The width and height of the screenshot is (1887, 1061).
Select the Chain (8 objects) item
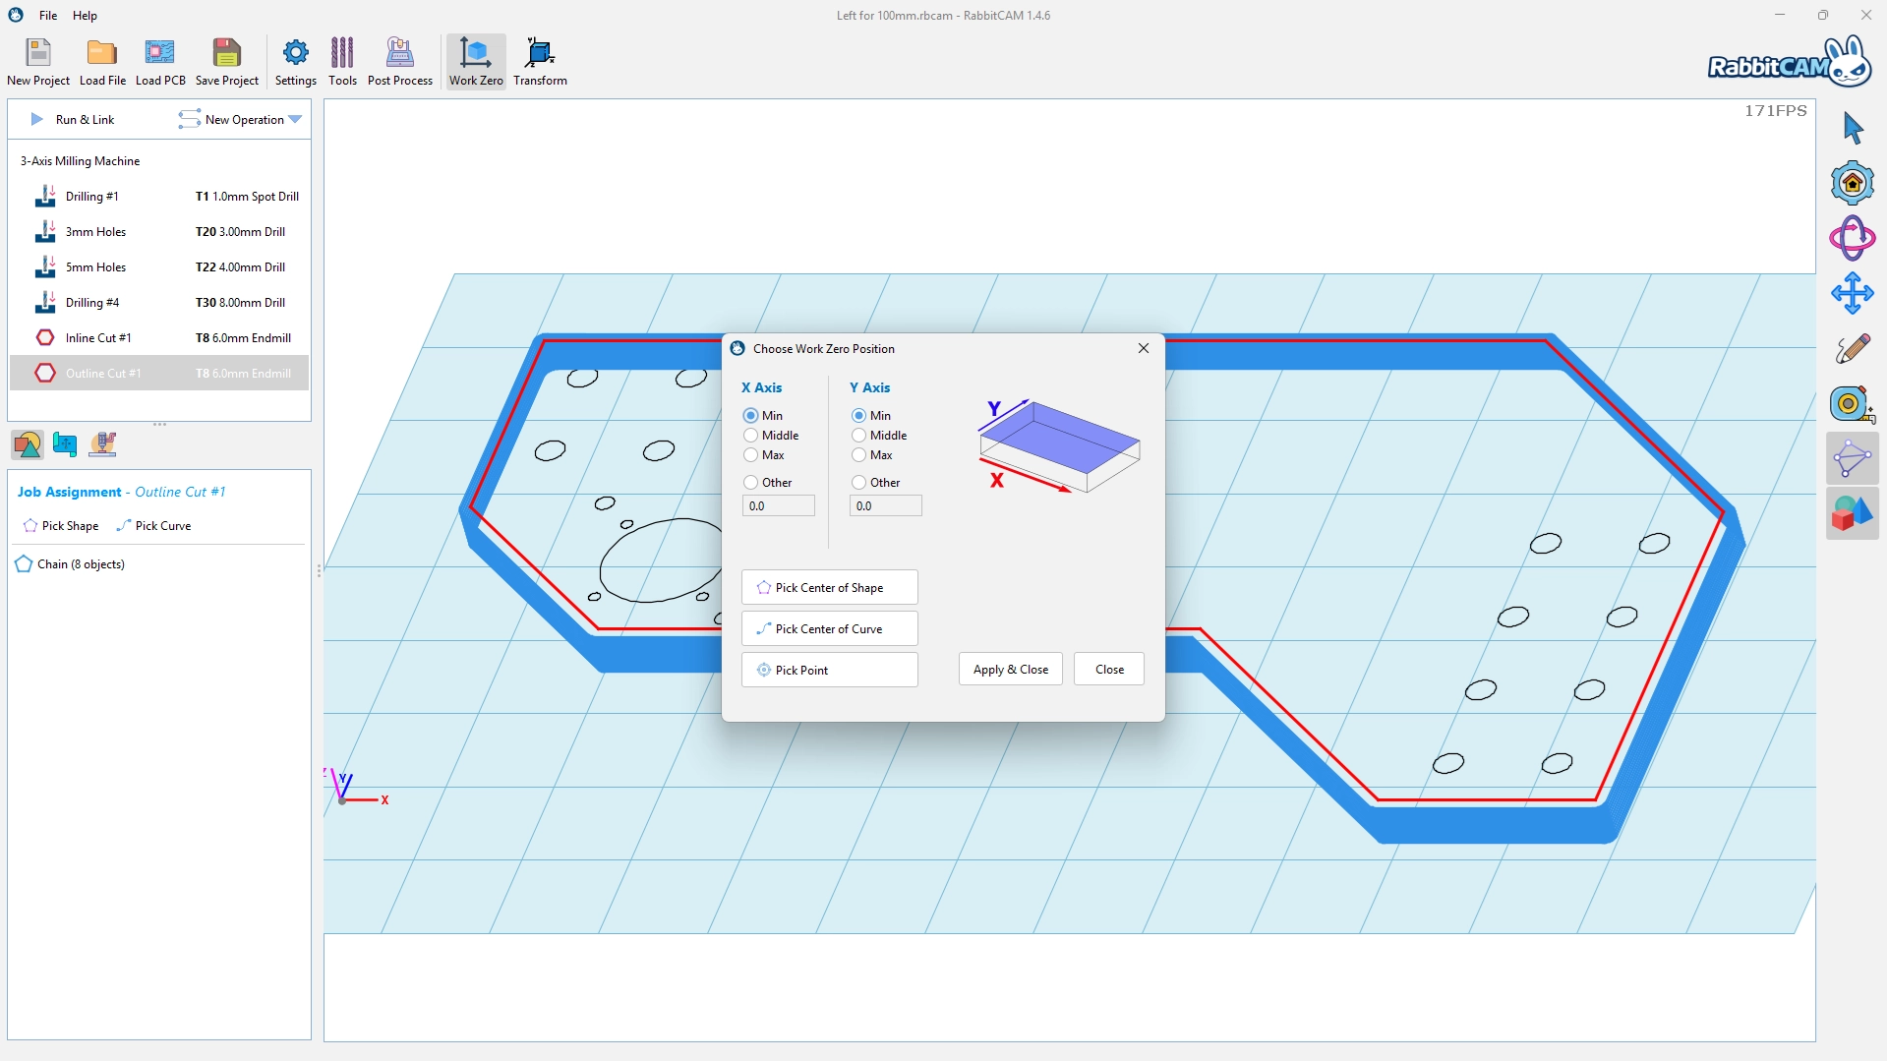coord(81,564)
